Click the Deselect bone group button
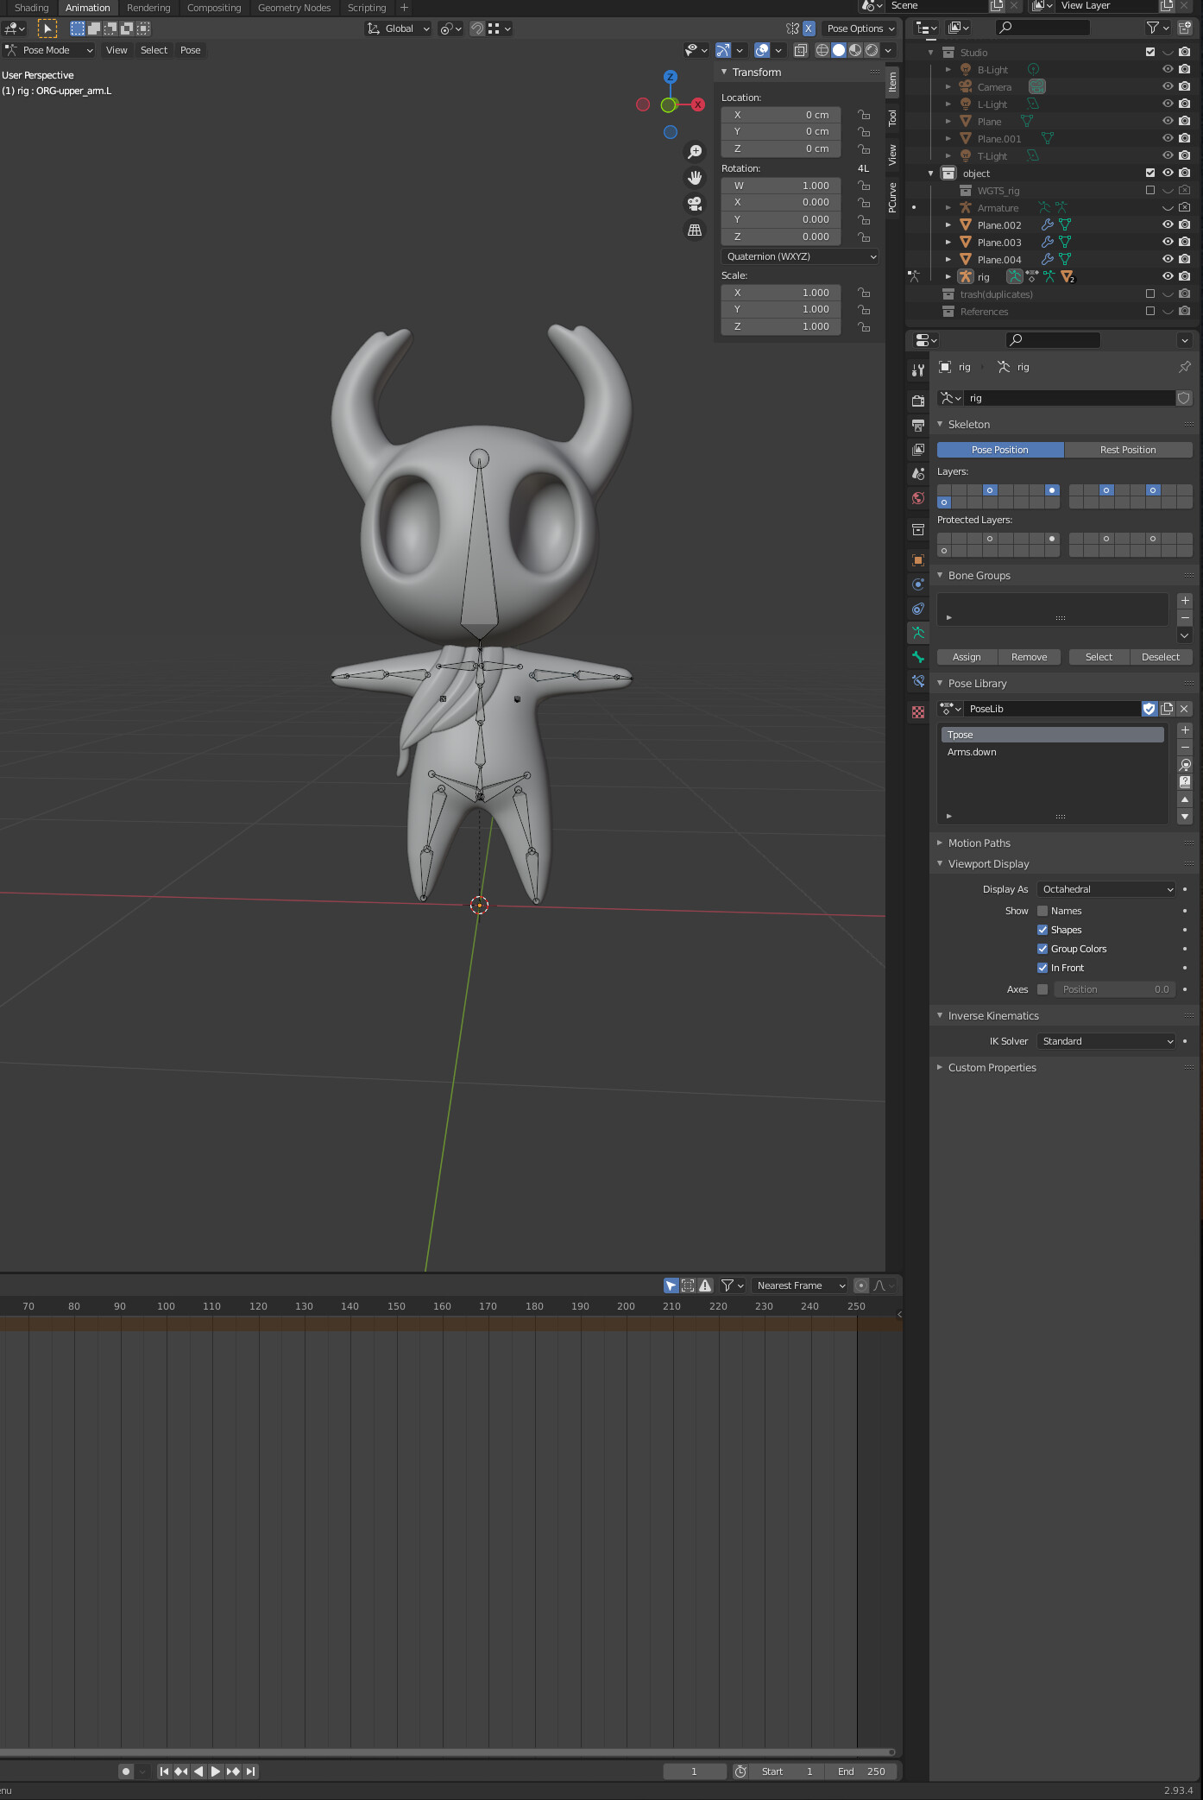The height and width of the screenshot is (1800, 1203). [1161, 658]
